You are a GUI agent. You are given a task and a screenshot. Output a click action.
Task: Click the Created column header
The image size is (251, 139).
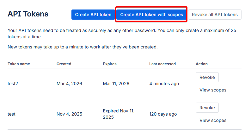pyautogui.click(x=64, y=64)
